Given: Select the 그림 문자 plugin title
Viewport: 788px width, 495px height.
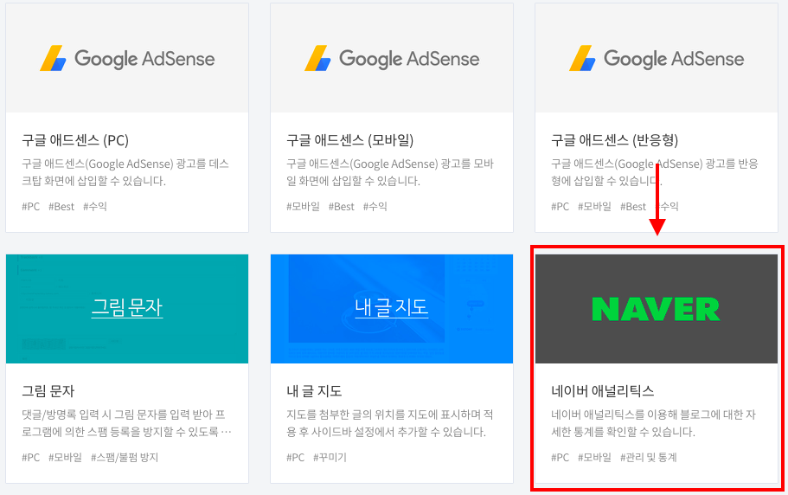Looking at the screenshot, I should point(48,391).
